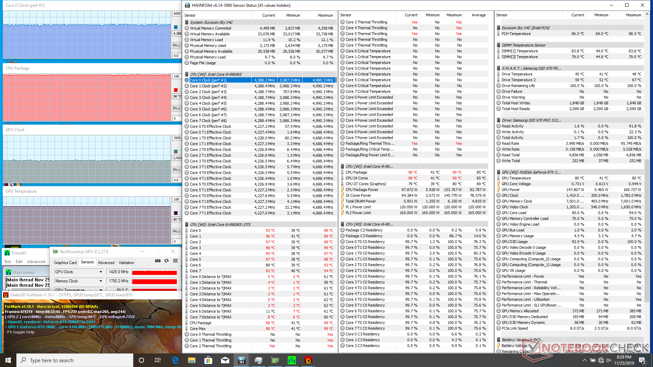This screenshot has height=367, width=653.
Task: Click Fit y in Core 0 Clock graph
Action: pos(177,46)
